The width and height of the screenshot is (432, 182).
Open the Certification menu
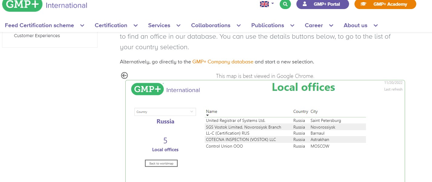pyautogui.click(x=111, y=25)
